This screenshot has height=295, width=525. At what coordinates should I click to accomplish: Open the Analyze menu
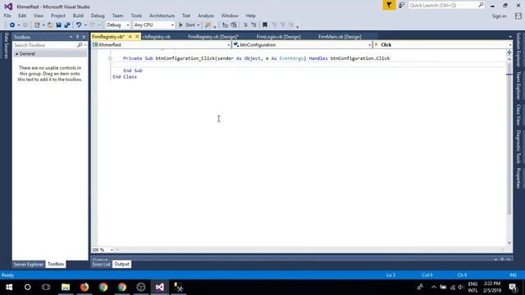[x=206, y=16]
